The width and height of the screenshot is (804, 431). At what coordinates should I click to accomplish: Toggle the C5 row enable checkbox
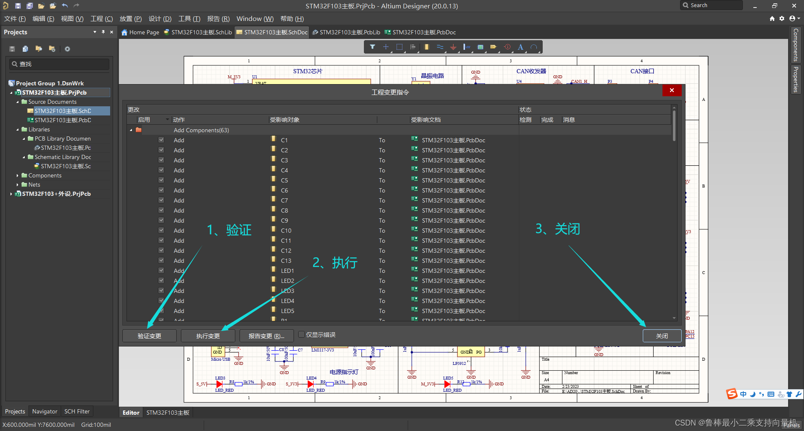[x=161, y=180]
